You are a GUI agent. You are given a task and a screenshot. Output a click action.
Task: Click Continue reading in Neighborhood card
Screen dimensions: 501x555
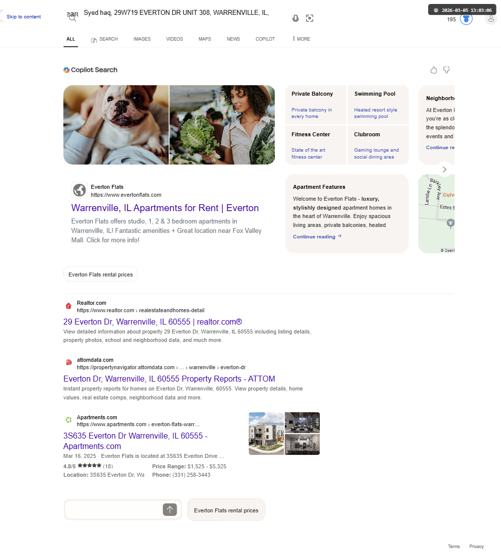point(440,147)
